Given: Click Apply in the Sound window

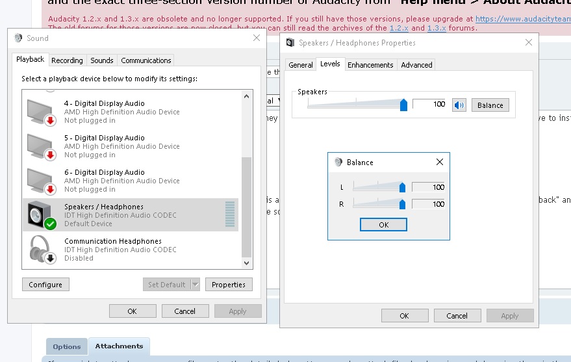Looking at the screenshot, I should coord(238,311).
